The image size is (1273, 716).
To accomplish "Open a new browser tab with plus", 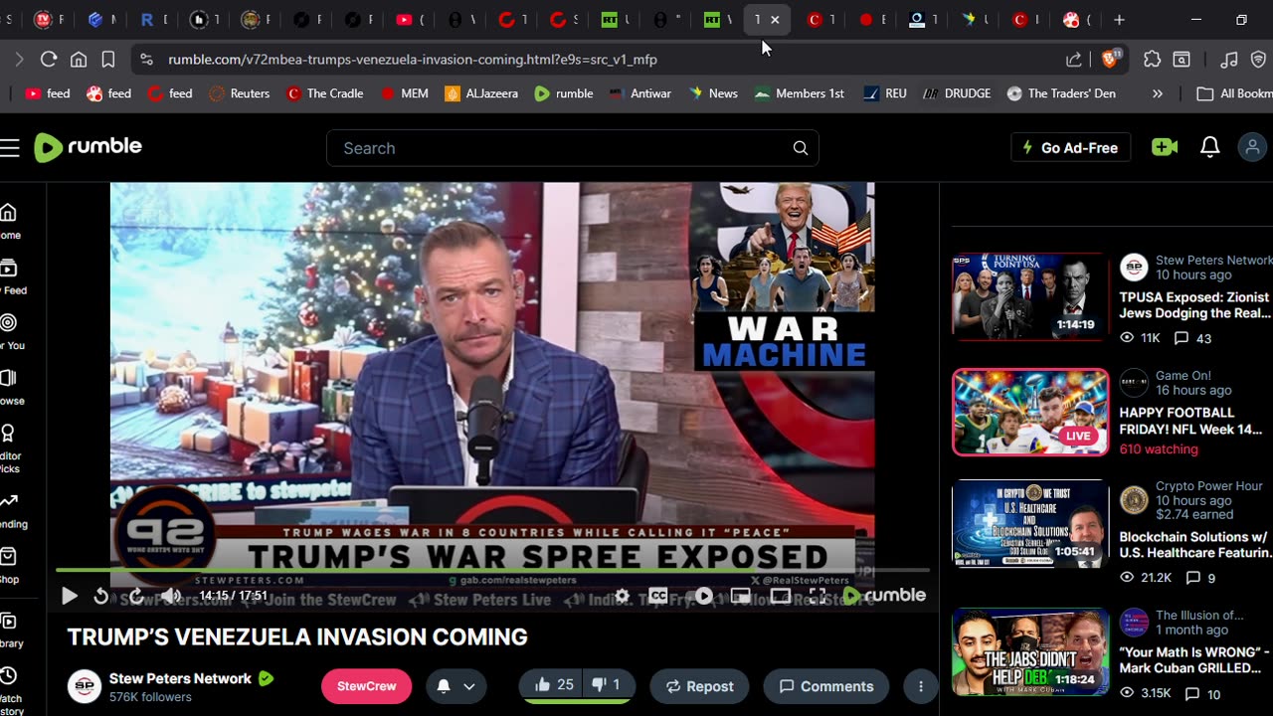I will (1119, 20).
